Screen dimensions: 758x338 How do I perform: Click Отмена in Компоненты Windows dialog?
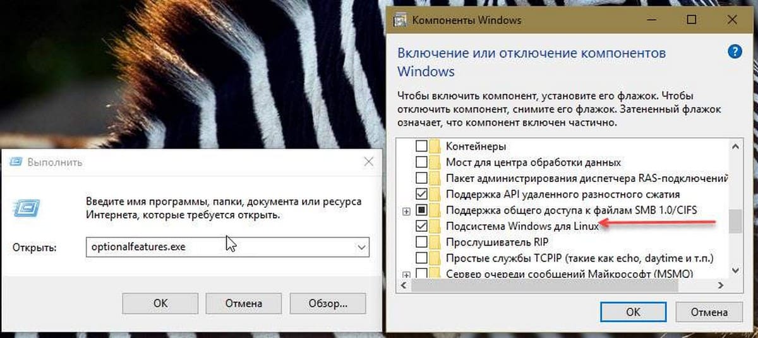(709, 312)
